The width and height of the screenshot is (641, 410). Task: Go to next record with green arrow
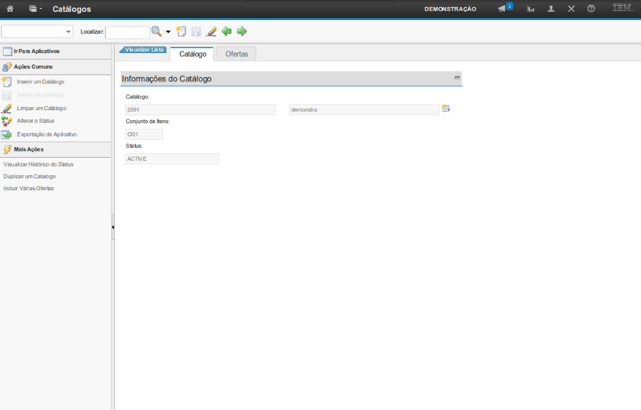click(242, 31)
